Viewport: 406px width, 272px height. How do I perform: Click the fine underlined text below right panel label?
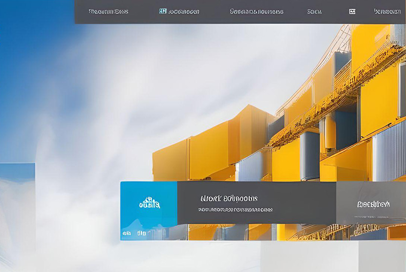[x=373, y=216]
